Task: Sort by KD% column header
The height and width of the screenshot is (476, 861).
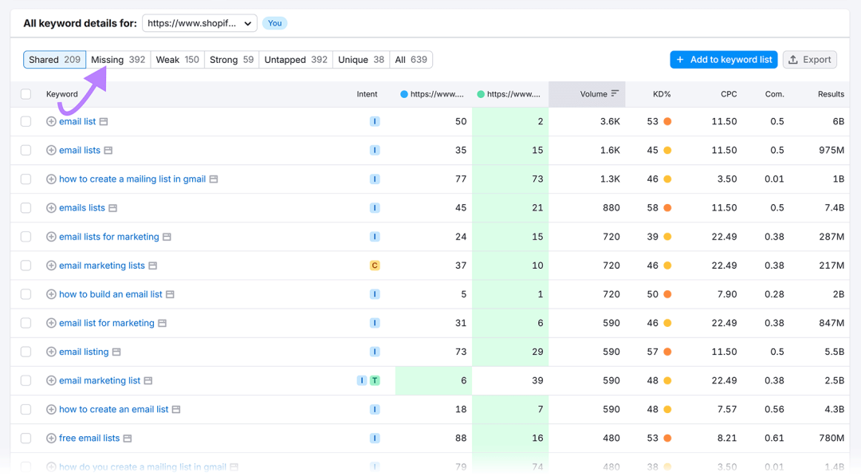Action: [x=662, y=94]
